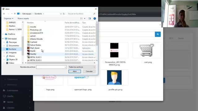The image size is (198, 111).
Task: Click the horizontal scrollbar of file list
Action: (x=54, y=63)
